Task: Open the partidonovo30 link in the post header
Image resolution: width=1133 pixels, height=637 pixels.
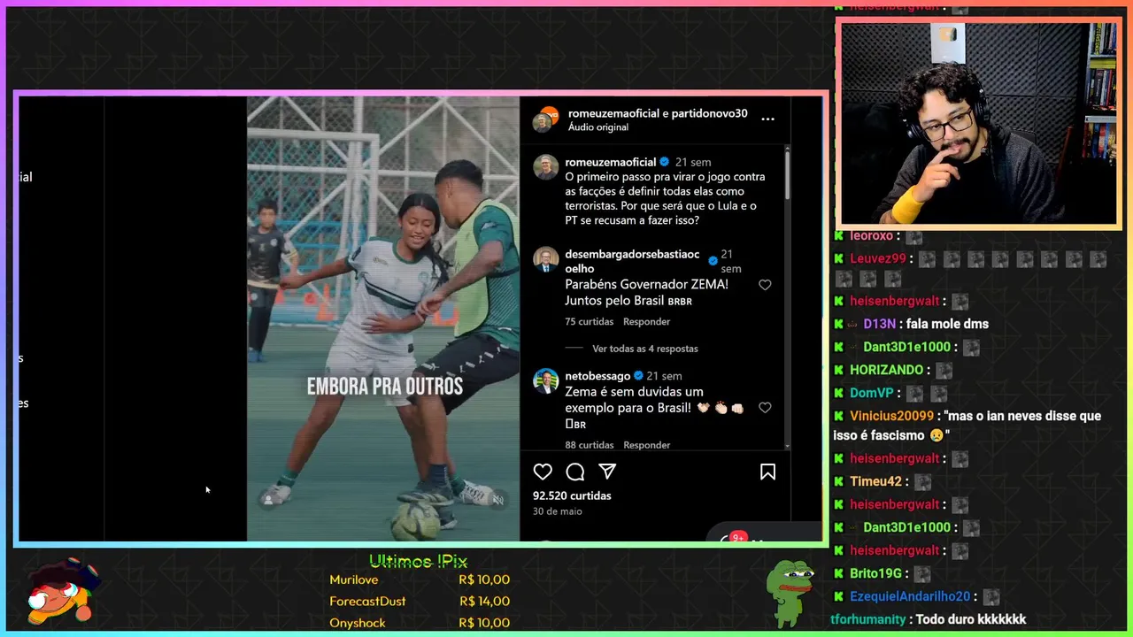Action: [710, 113]
